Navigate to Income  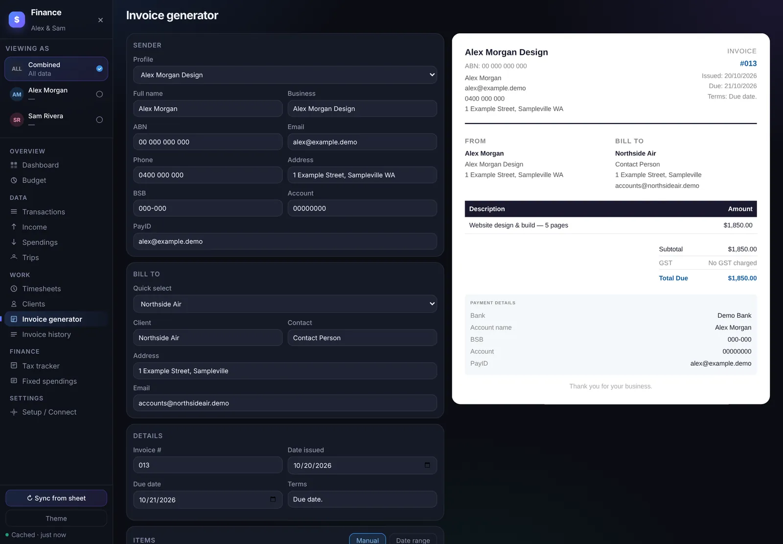(x=56, y=227)
